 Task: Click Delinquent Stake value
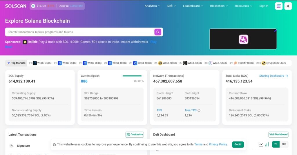click(x=249, y=115)
